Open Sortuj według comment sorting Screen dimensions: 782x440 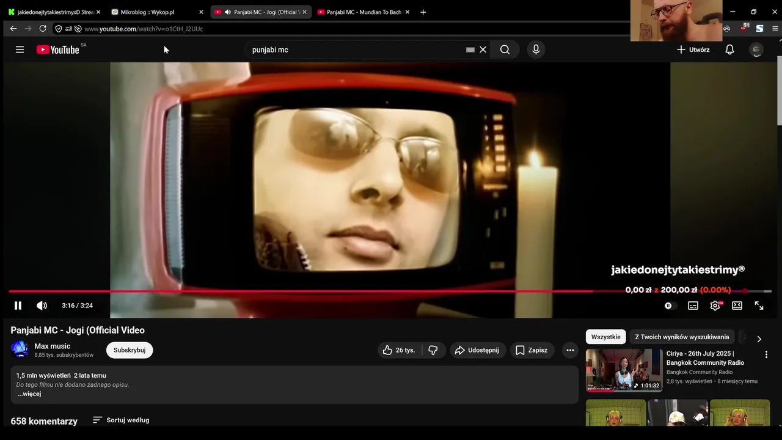point(121,420)
